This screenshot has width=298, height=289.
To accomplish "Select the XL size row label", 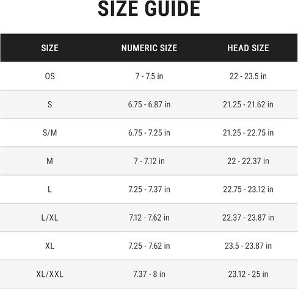I will (x=49, y=246).
